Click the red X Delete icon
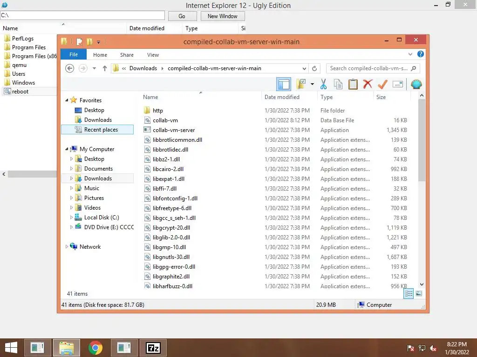The image size is (477, 357). [368, 84]
